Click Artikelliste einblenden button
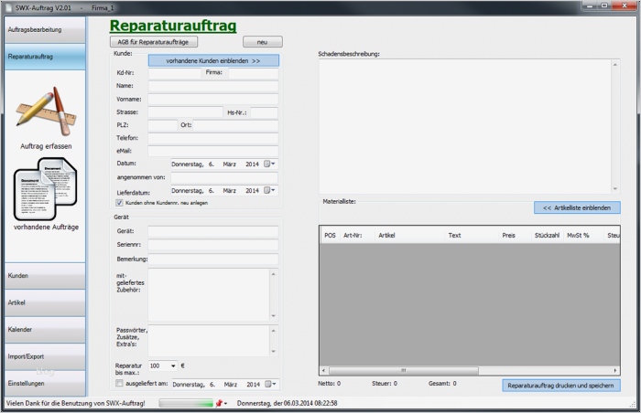Image resolution: width=641 pixels, height=413 pixels. tap(577, 207)
